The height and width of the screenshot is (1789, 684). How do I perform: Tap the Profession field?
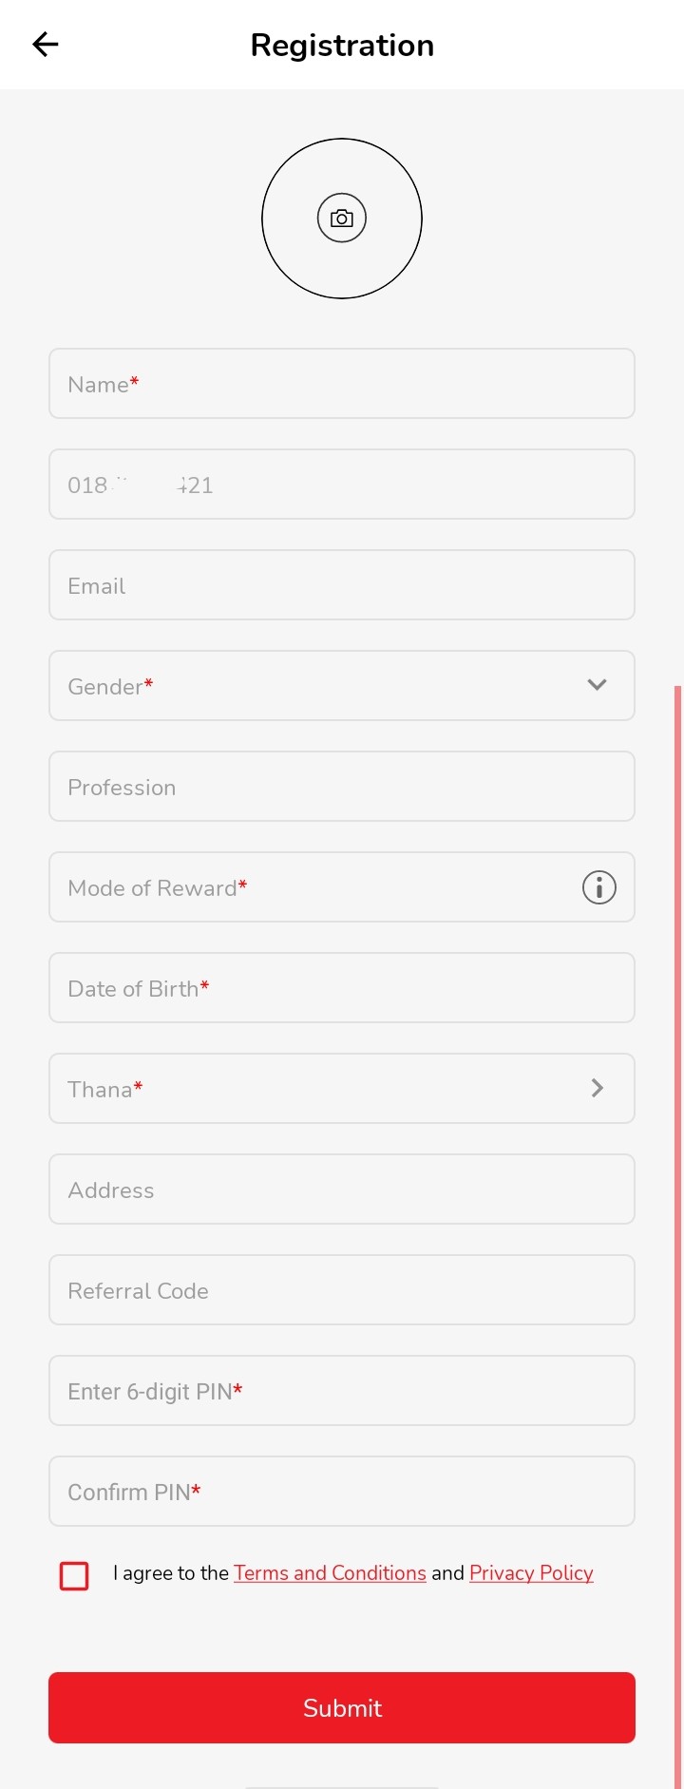click(342, 787)
